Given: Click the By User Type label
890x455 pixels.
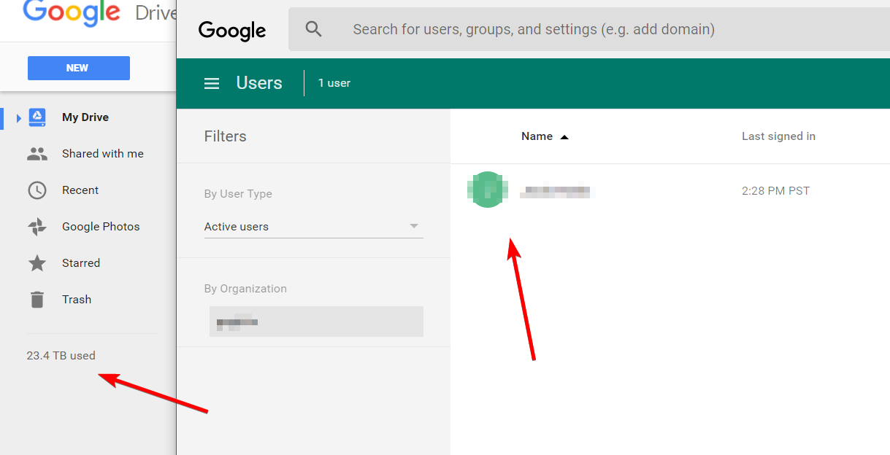Looking at the screenshot, I should coord(238,194).
